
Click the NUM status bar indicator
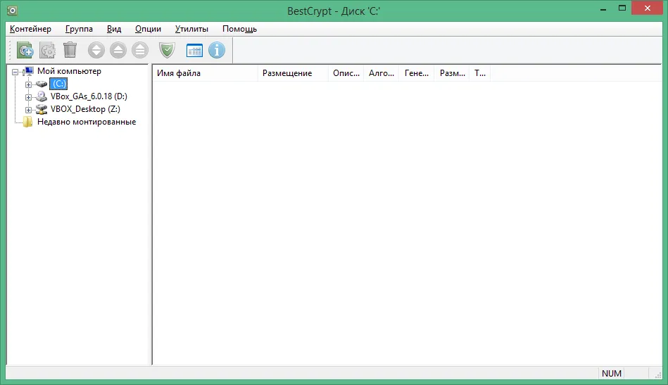tap(612, 374)
